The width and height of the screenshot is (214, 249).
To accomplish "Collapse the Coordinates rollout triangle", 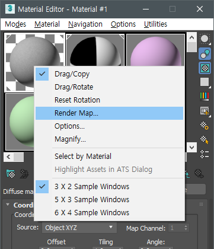I will 8,205.
